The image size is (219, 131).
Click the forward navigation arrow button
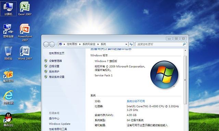point(52,44)
